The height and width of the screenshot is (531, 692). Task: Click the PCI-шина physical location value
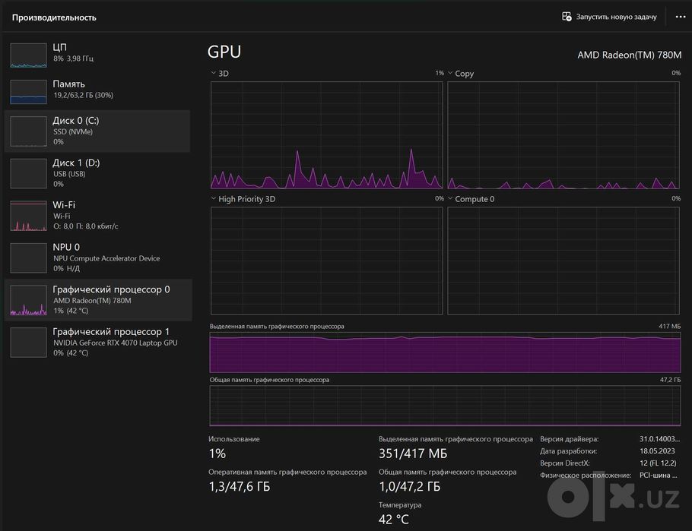point(658,475)
